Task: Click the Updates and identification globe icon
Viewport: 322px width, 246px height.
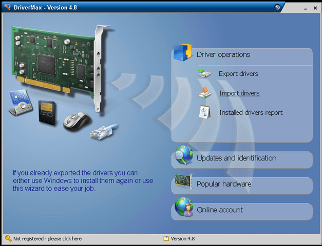Action: click(183, 156)
